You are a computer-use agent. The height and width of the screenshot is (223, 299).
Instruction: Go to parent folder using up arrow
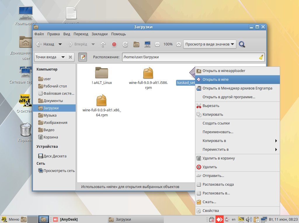point(103,44)
